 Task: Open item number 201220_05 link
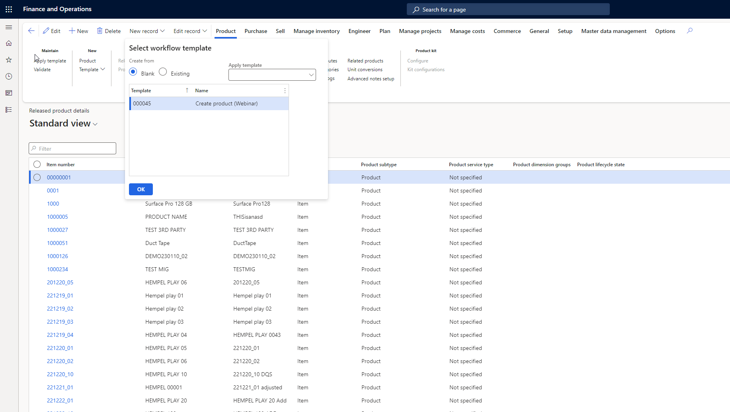click(x=60, y=282)
